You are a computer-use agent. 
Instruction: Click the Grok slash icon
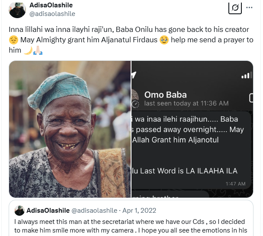[234, 8]
